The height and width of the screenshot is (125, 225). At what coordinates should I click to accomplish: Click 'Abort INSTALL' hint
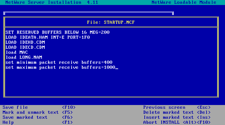162,122
